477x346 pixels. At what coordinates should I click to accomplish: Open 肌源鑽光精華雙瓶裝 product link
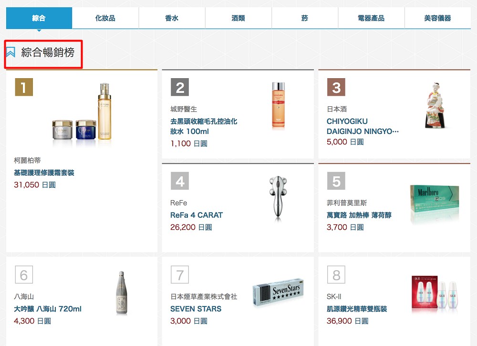tap(357, 309)
